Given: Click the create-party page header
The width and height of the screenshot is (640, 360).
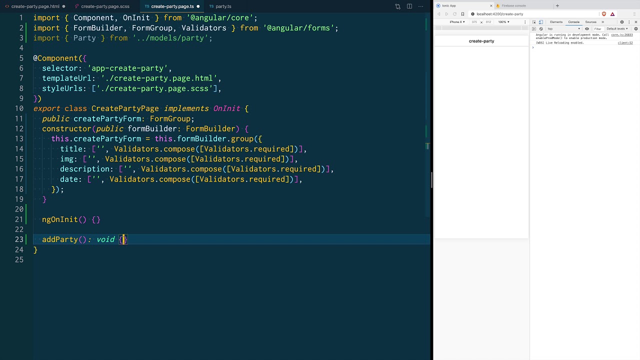Looking at the screenshot, I should (x=481, y=41).
